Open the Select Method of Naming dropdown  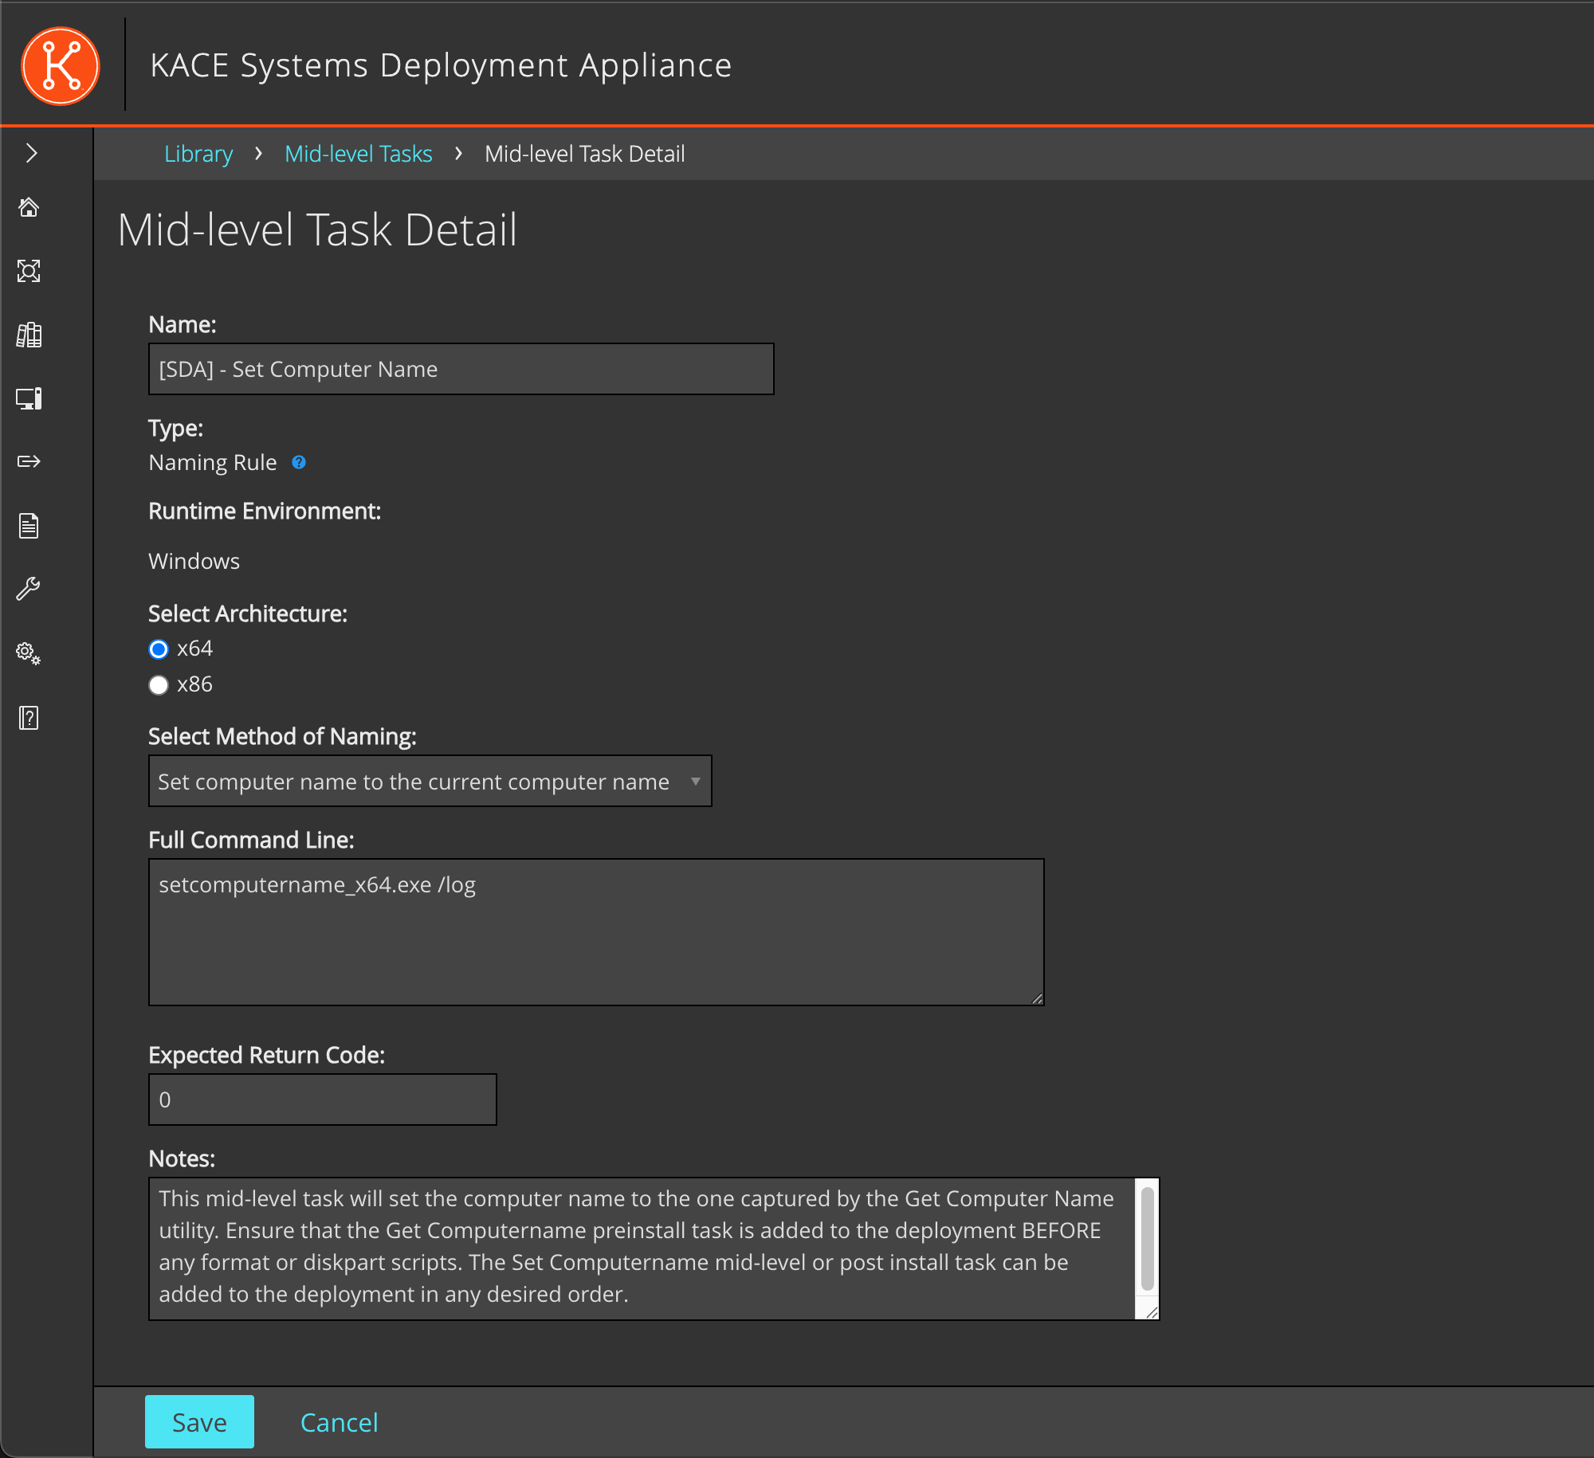pos(430,781)
